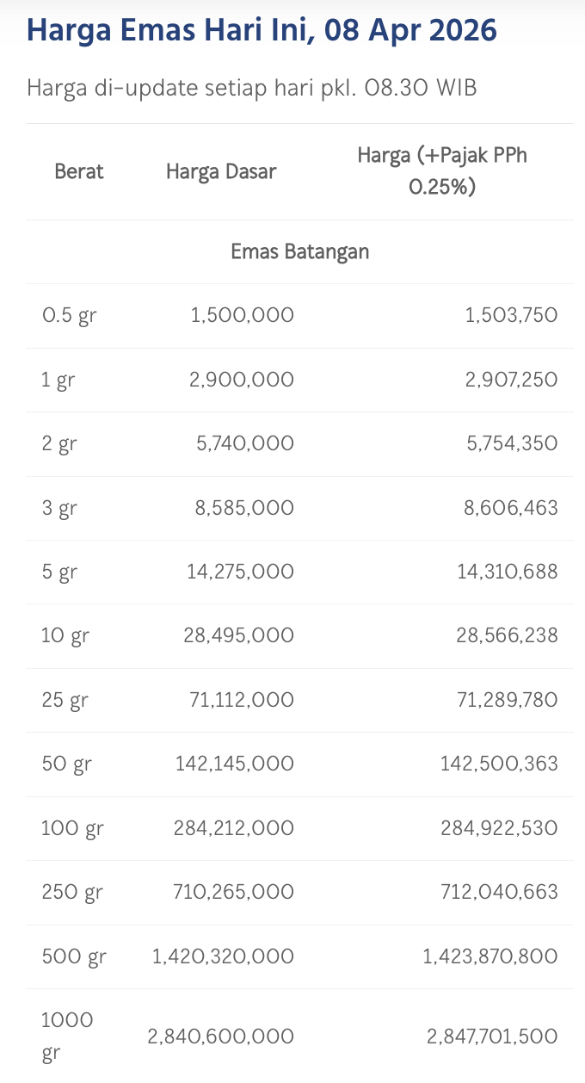Click the Harga Dasar column header
The width and height of the screenshot is (585, 1083).
pyautogui.click(x=221, y=171)
